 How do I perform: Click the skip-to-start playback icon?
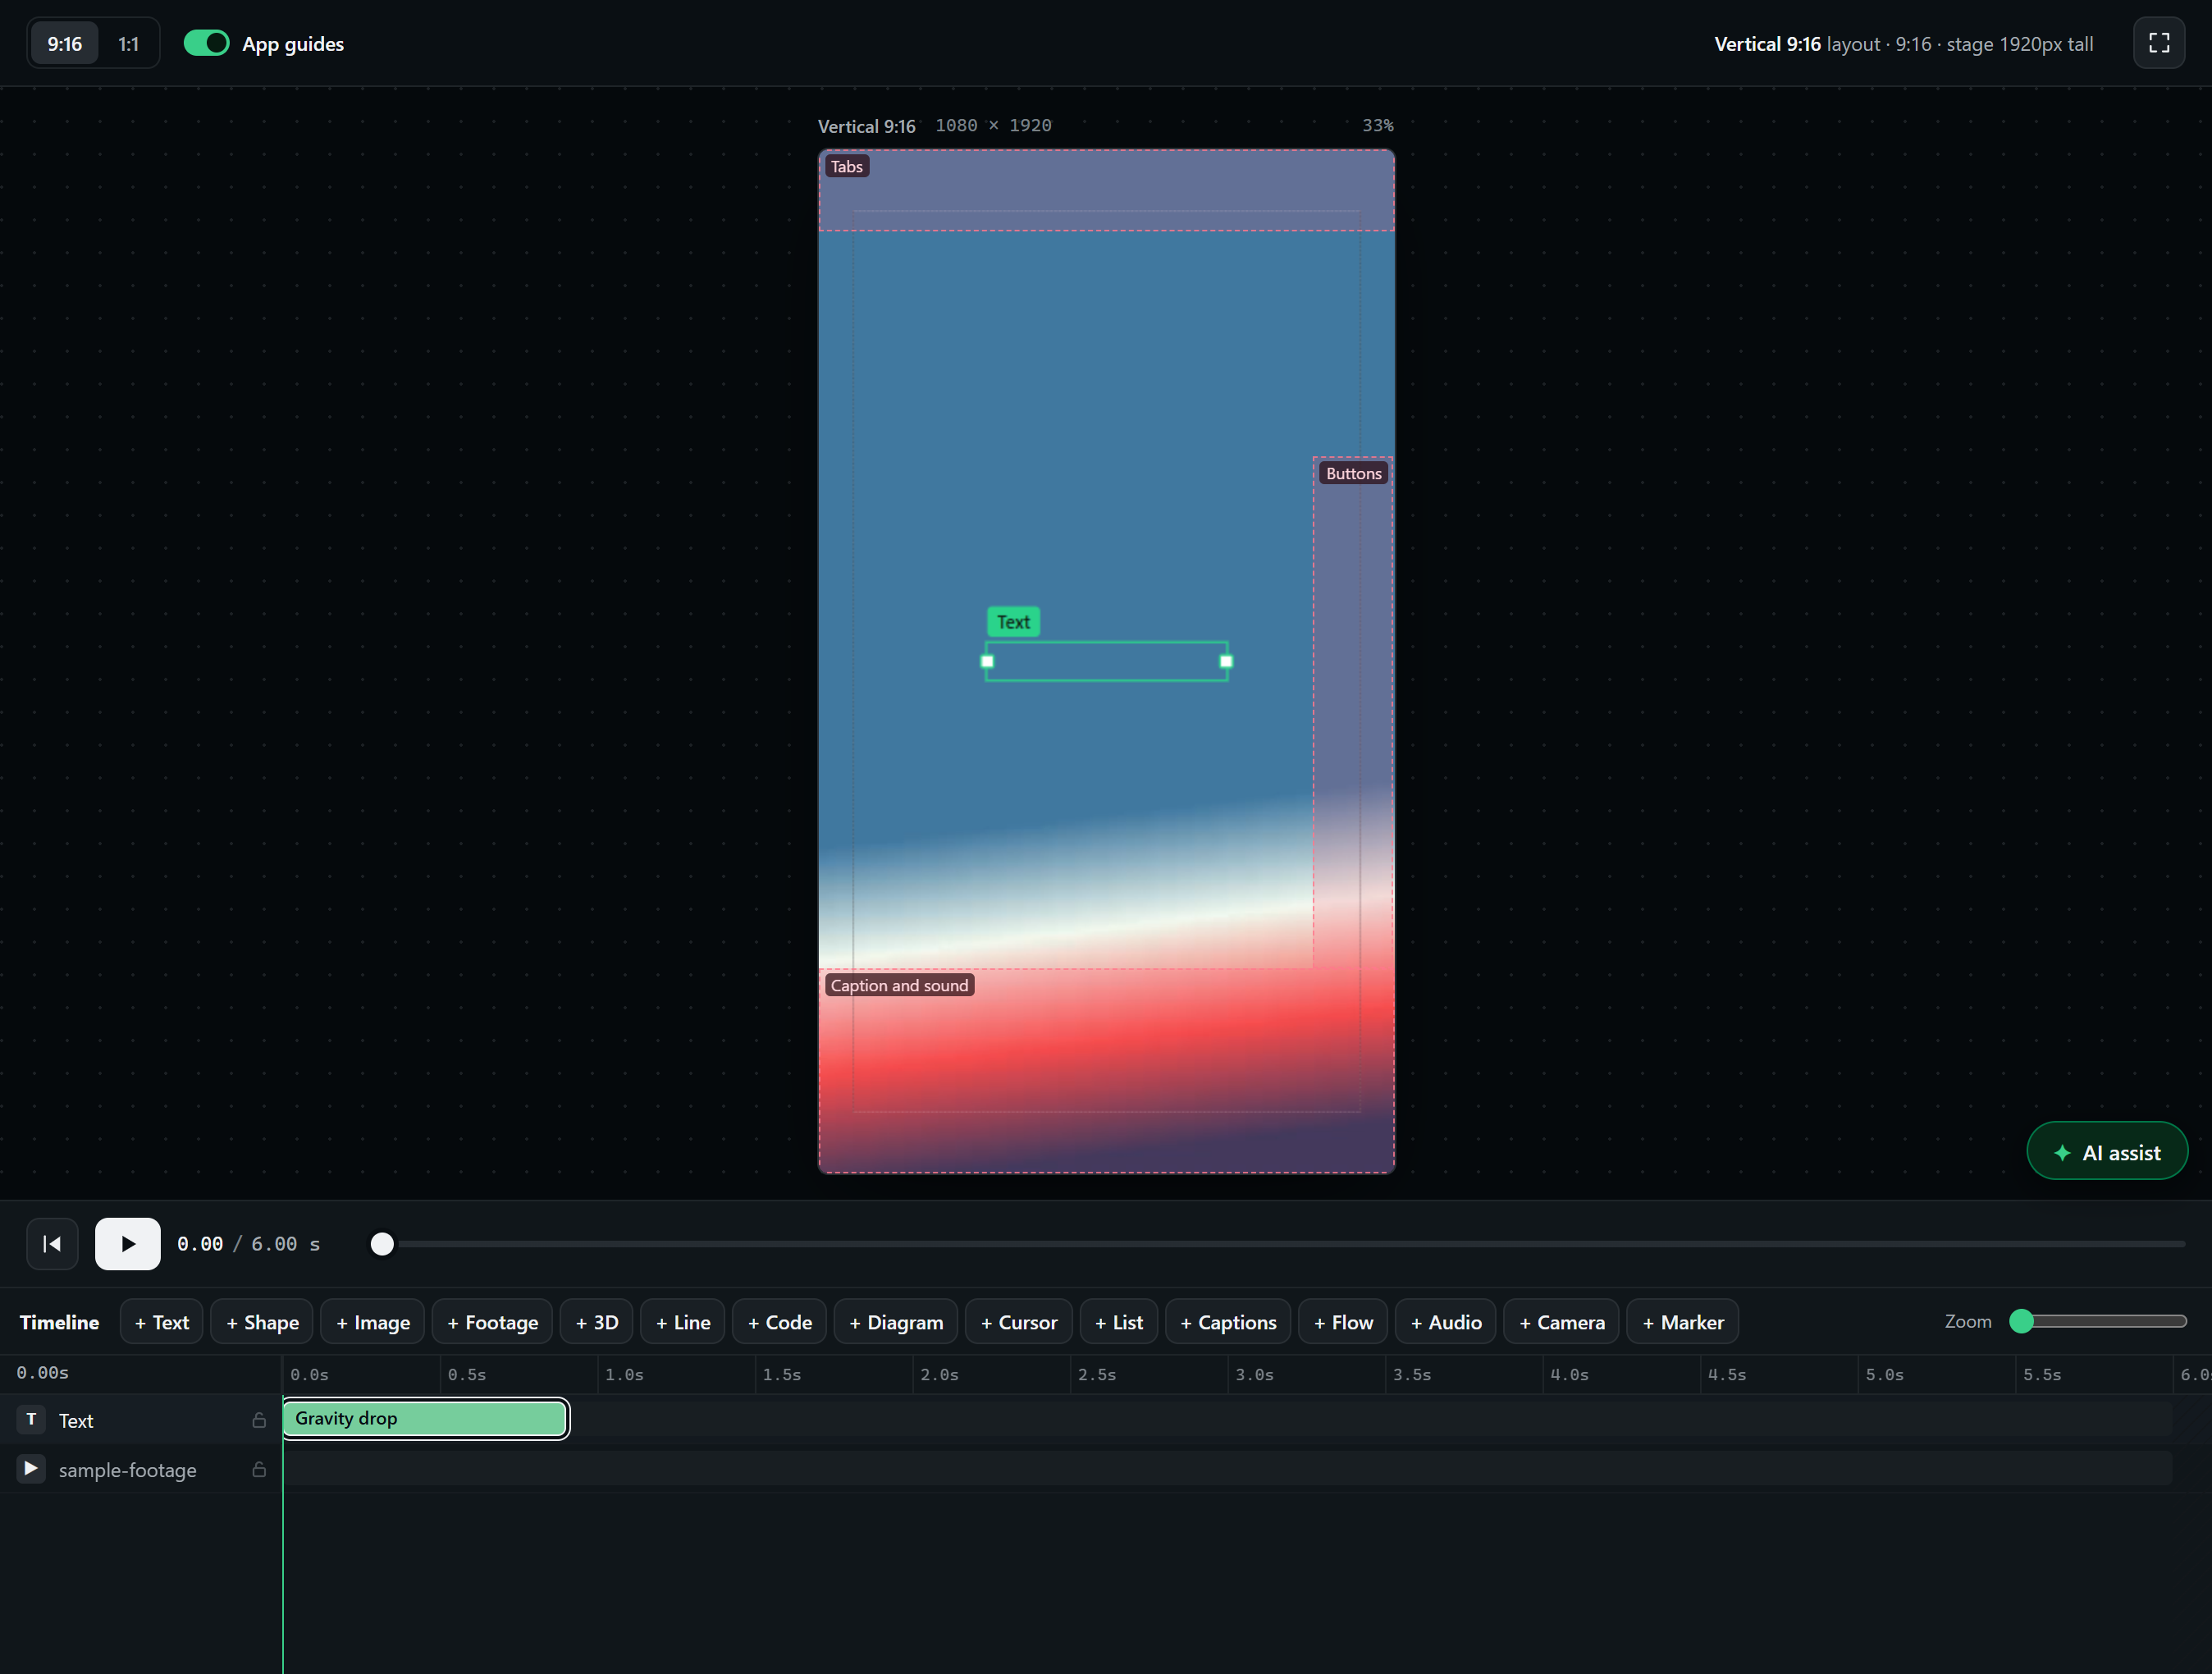[52, 1243]
